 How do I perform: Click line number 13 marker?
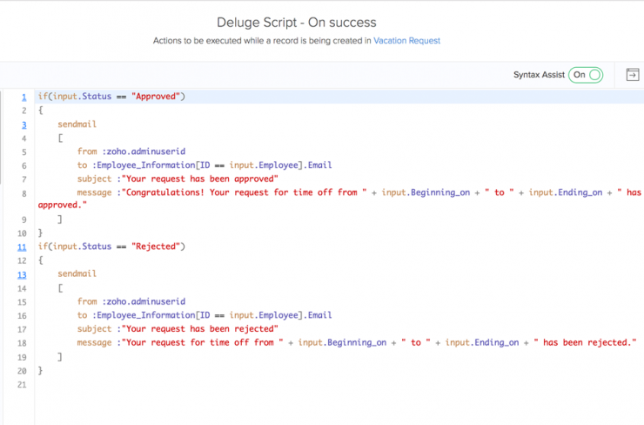click(x=22, y=274)
